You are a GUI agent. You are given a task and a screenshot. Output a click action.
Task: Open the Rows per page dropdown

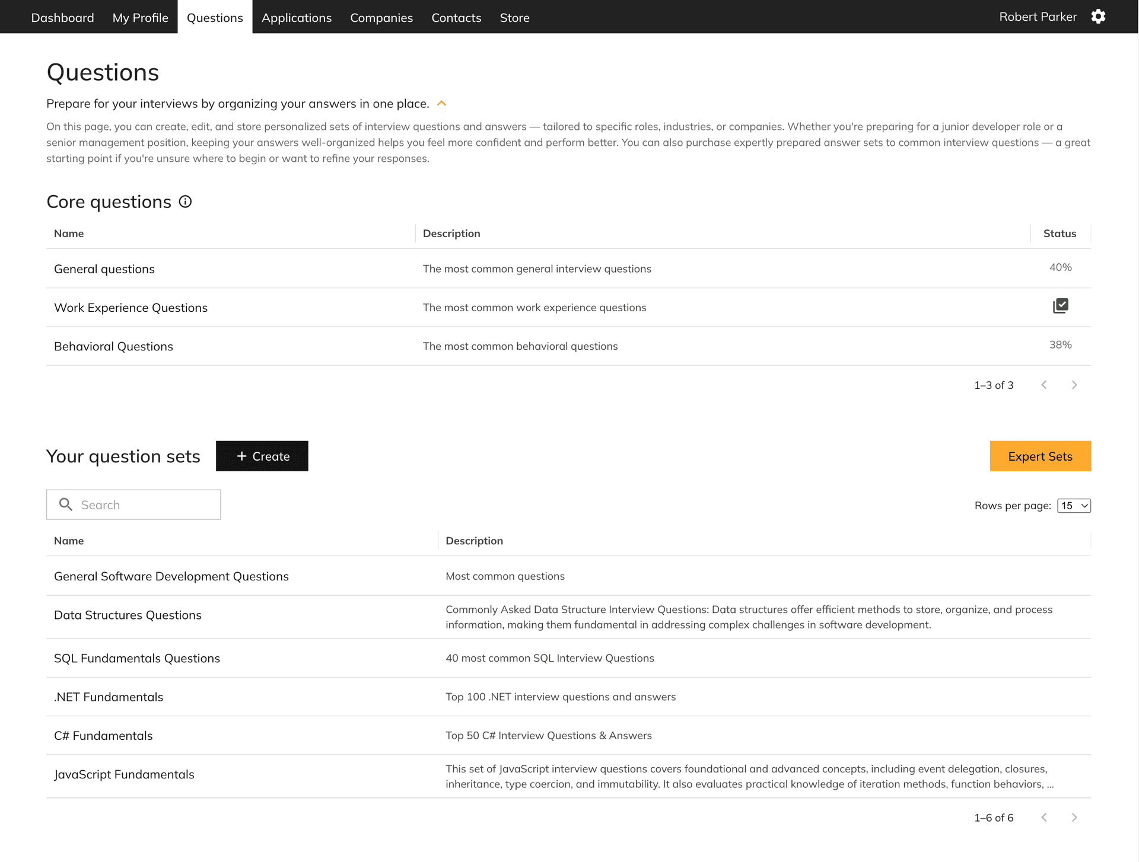point(1073,506)
